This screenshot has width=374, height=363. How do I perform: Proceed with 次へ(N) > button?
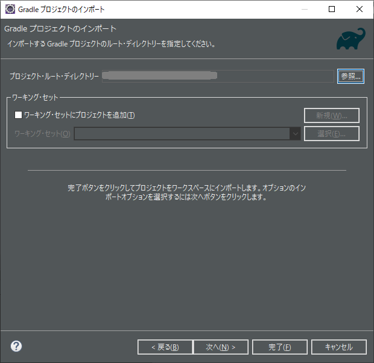[x=221, y=347]
